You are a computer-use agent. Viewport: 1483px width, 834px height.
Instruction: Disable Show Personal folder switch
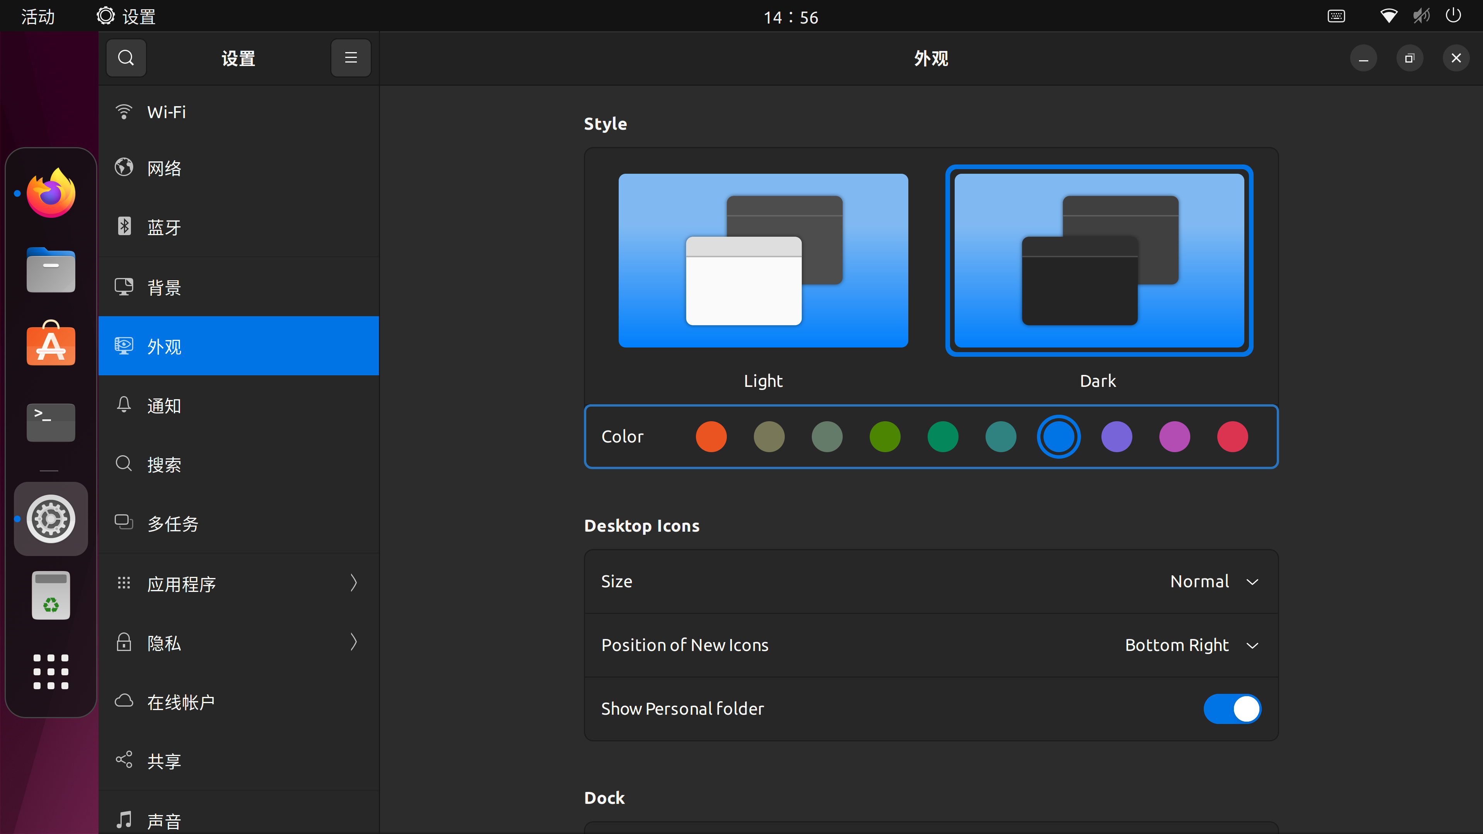[1232, 709]
